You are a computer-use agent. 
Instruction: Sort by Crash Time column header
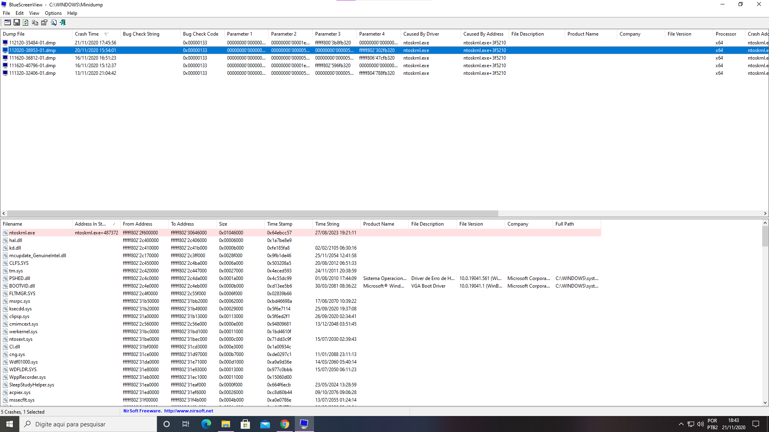(x=96, y=34)
